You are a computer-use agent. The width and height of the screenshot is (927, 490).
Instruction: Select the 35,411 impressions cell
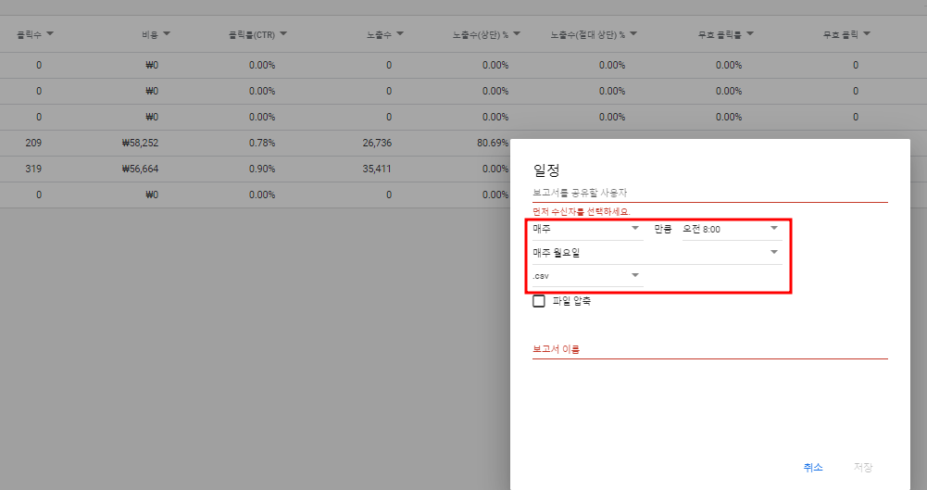377,170
